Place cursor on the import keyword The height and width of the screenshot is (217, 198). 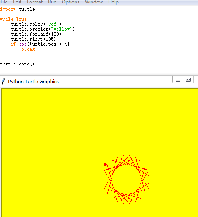[x=8, y=9]
